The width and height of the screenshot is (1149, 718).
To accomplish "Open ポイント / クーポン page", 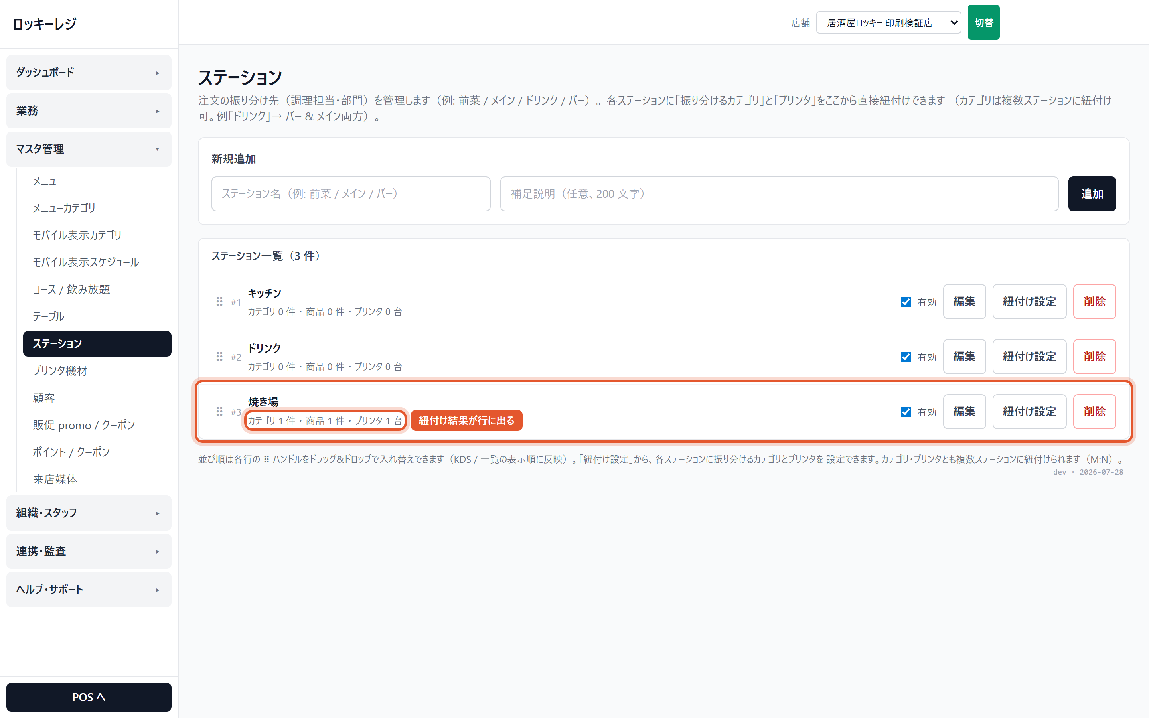I will (97, 452).
